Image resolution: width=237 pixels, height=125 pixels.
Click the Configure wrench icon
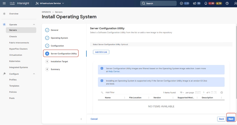4,74
